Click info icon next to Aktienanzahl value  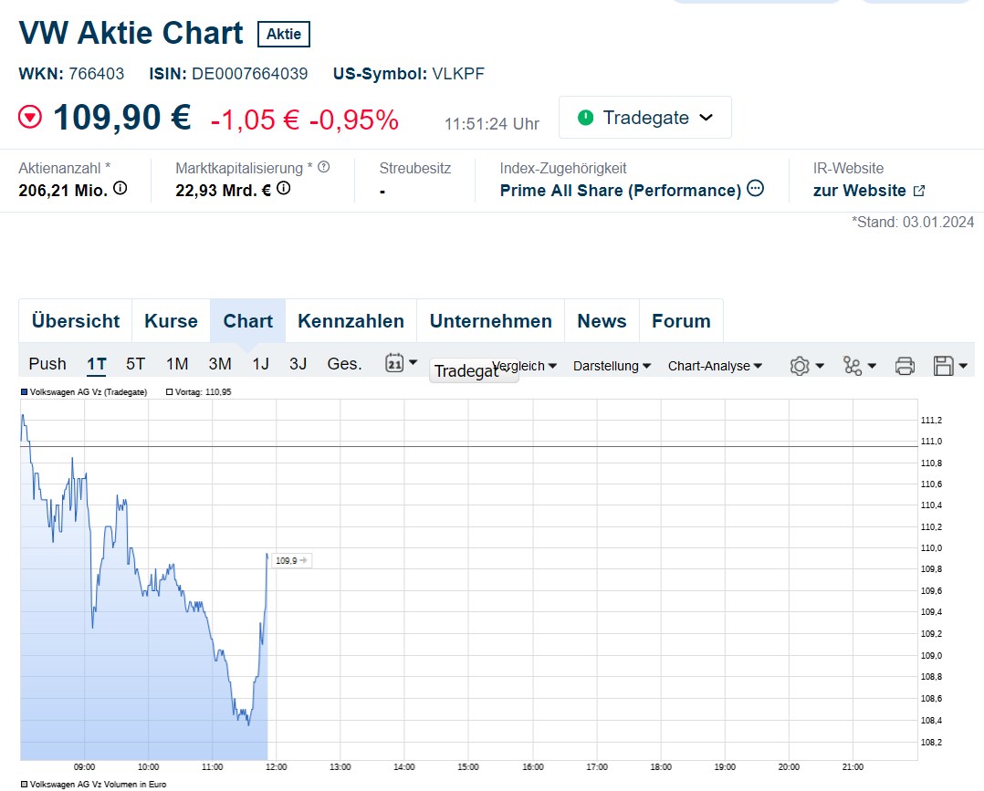tap(120, 190)
